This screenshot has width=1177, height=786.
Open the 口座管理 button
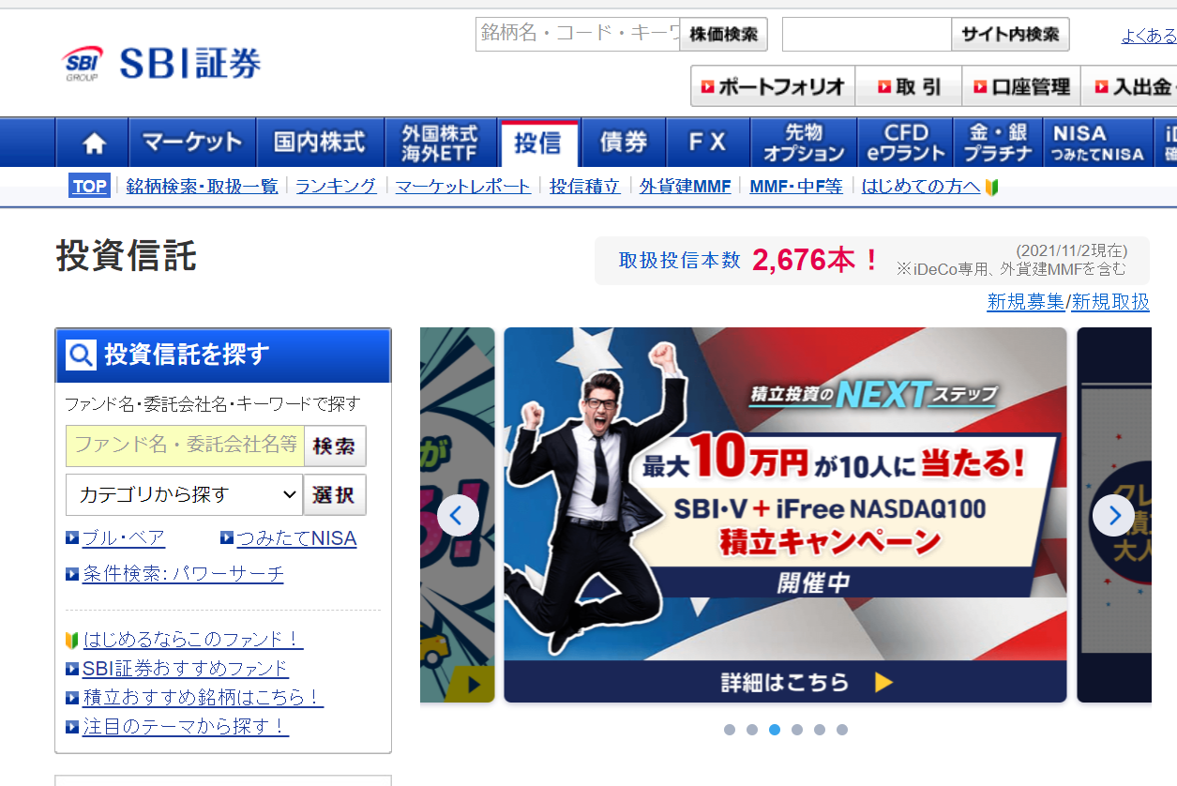1021,86
